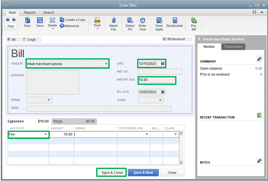This screenshot has width=268, height=181.
Task: Click the Clear button
Action: (172, 173)
